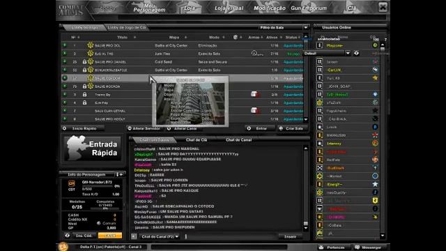Click the clan emblem beside Playzone-
Viewport: 446px width, 251px height.
pyautogui.click(x=375, y=45)
